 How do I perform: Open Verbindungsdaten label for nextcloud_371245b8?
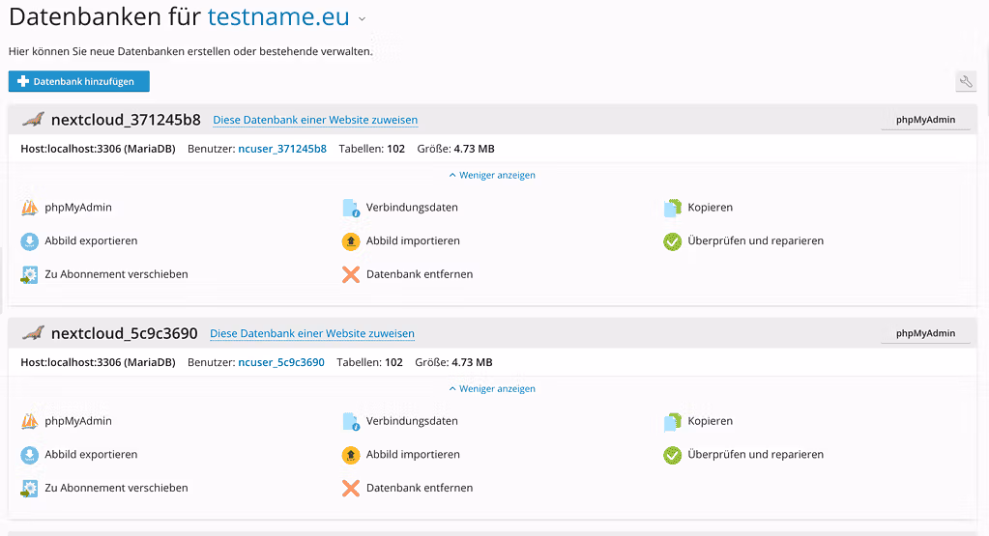pos(412,208)
